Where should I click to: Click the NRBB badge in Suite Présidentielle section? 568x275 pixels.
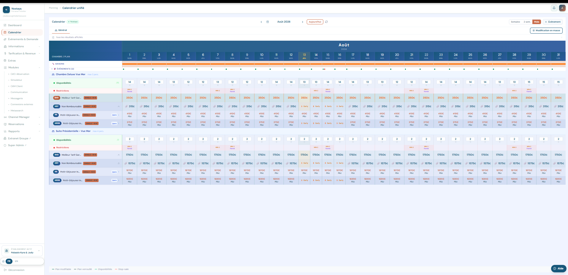[57, 180]
